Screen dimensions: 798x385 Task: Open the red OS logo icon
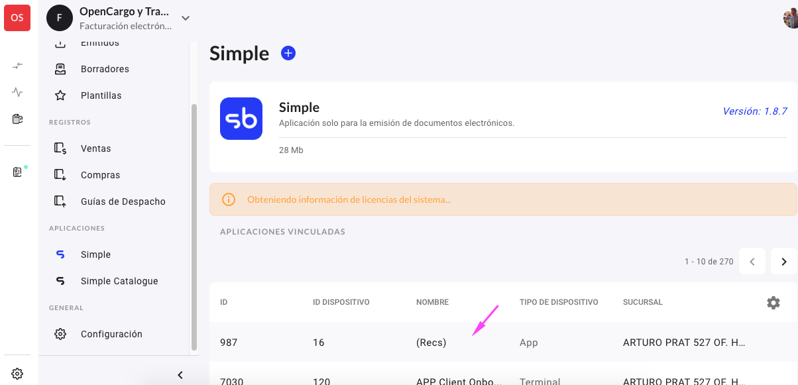17,17
